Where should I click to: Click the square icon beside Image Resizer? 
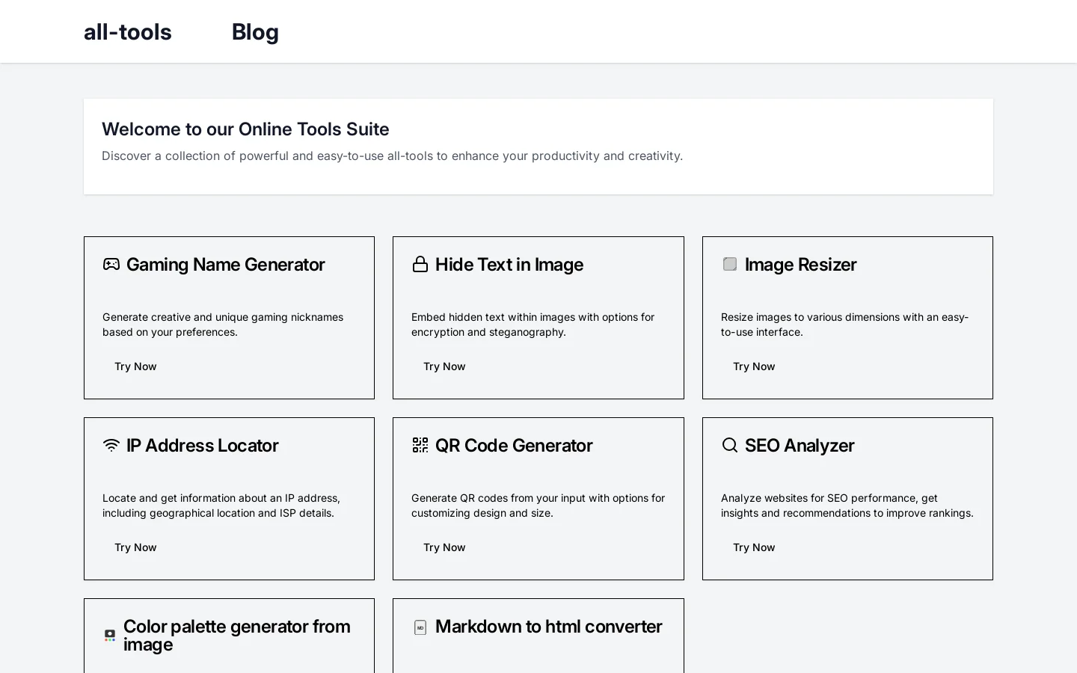[730, 264]
